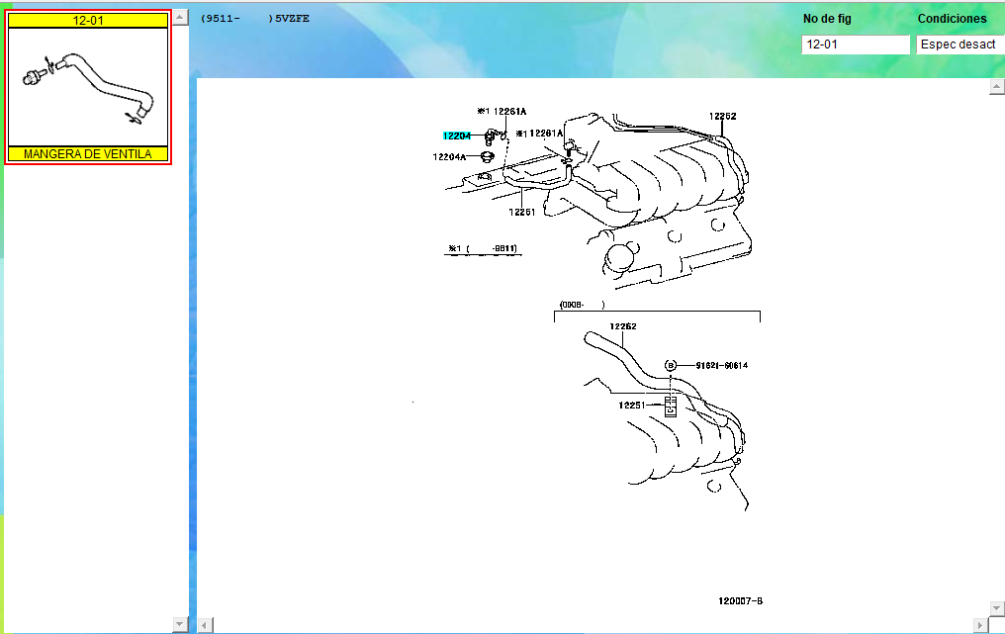Focus the No de fig input field
Viewport: 1005px width, 634px height.
855,45
